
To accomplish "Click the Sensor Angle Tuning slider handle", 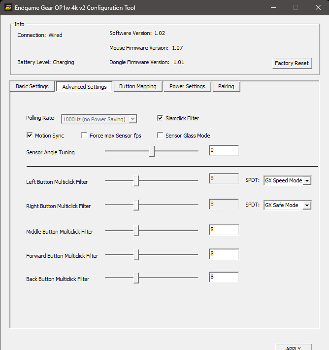I will [152, 151].
